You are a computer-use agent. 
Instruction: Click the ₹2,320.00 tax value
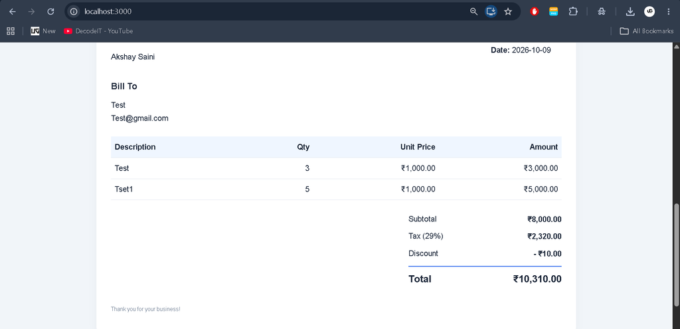(545, 236)
